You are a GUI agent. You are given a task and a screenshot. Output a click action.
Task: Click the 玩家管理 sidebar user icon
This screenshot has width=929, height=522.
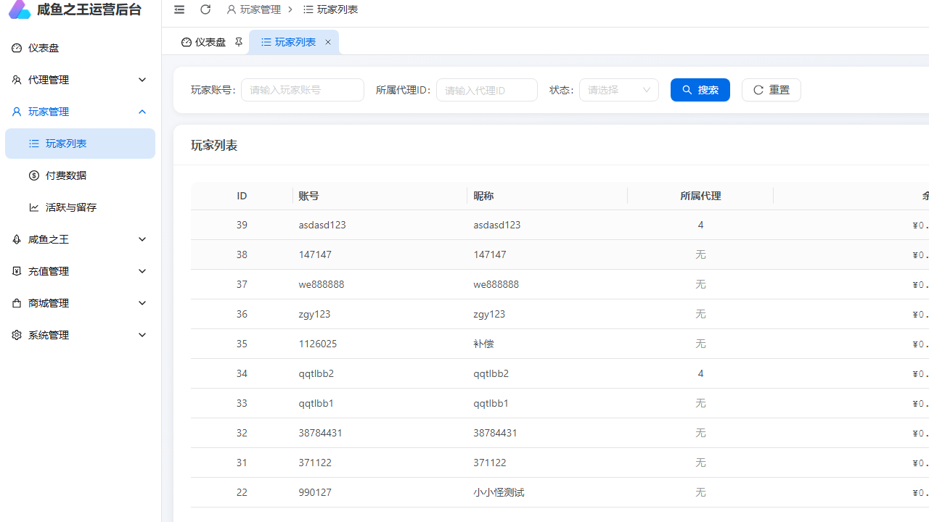tap(17, 112)
